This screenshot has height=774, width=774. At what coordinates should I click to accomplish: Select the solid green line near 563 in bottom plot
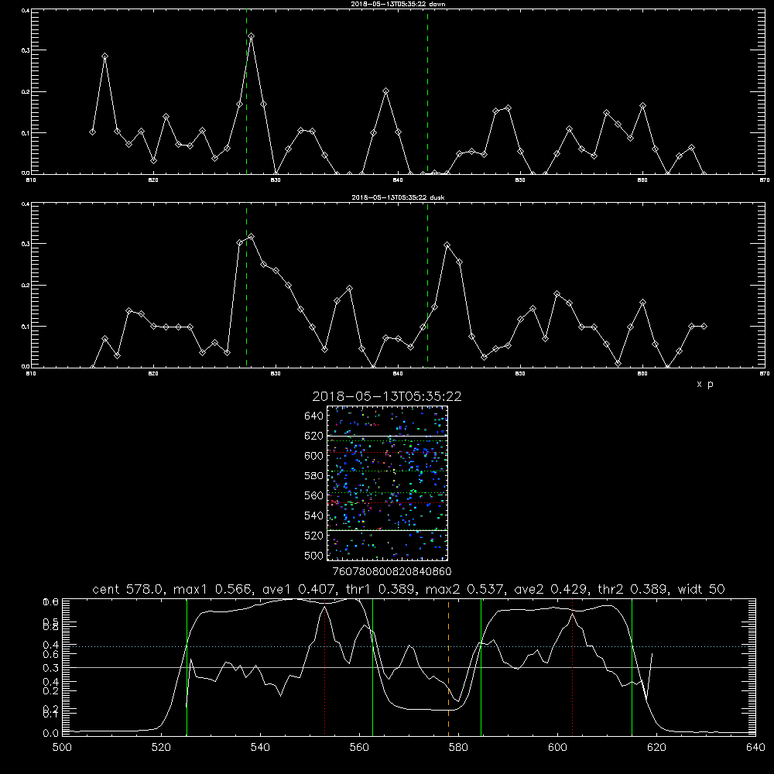[x=372, y=667]
